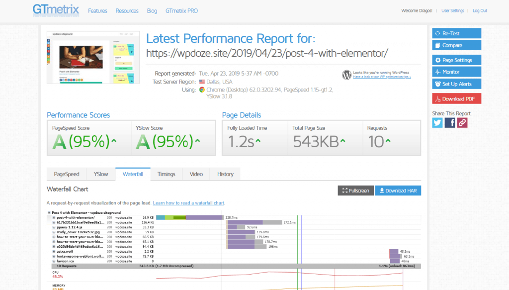View waterfall chart in Fullscreen
The width and height of the screenshot is (509, 290).
click(355, 191)
